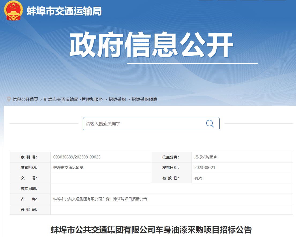Open the 管理和服务 breadcrumb link

pos(92,99)
